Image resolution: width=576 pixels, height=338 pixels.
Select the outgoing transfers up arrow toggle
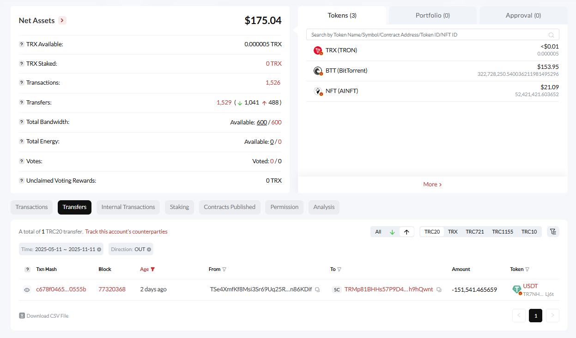point(406,232)
